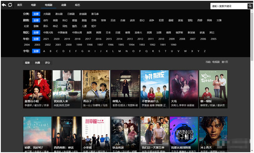The height and width of the screenshot is (153, 254).
Task: Filter region by 印度
Action: (x=118, y=33)
